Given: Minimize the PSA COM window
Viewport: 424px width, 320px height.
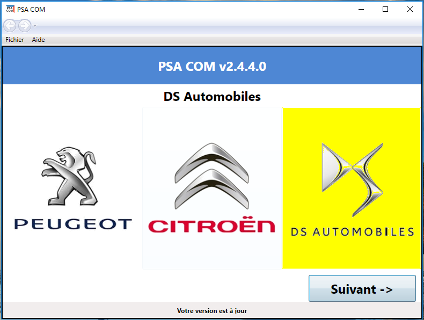Looking at the screenshot, I should pos(361,10).
